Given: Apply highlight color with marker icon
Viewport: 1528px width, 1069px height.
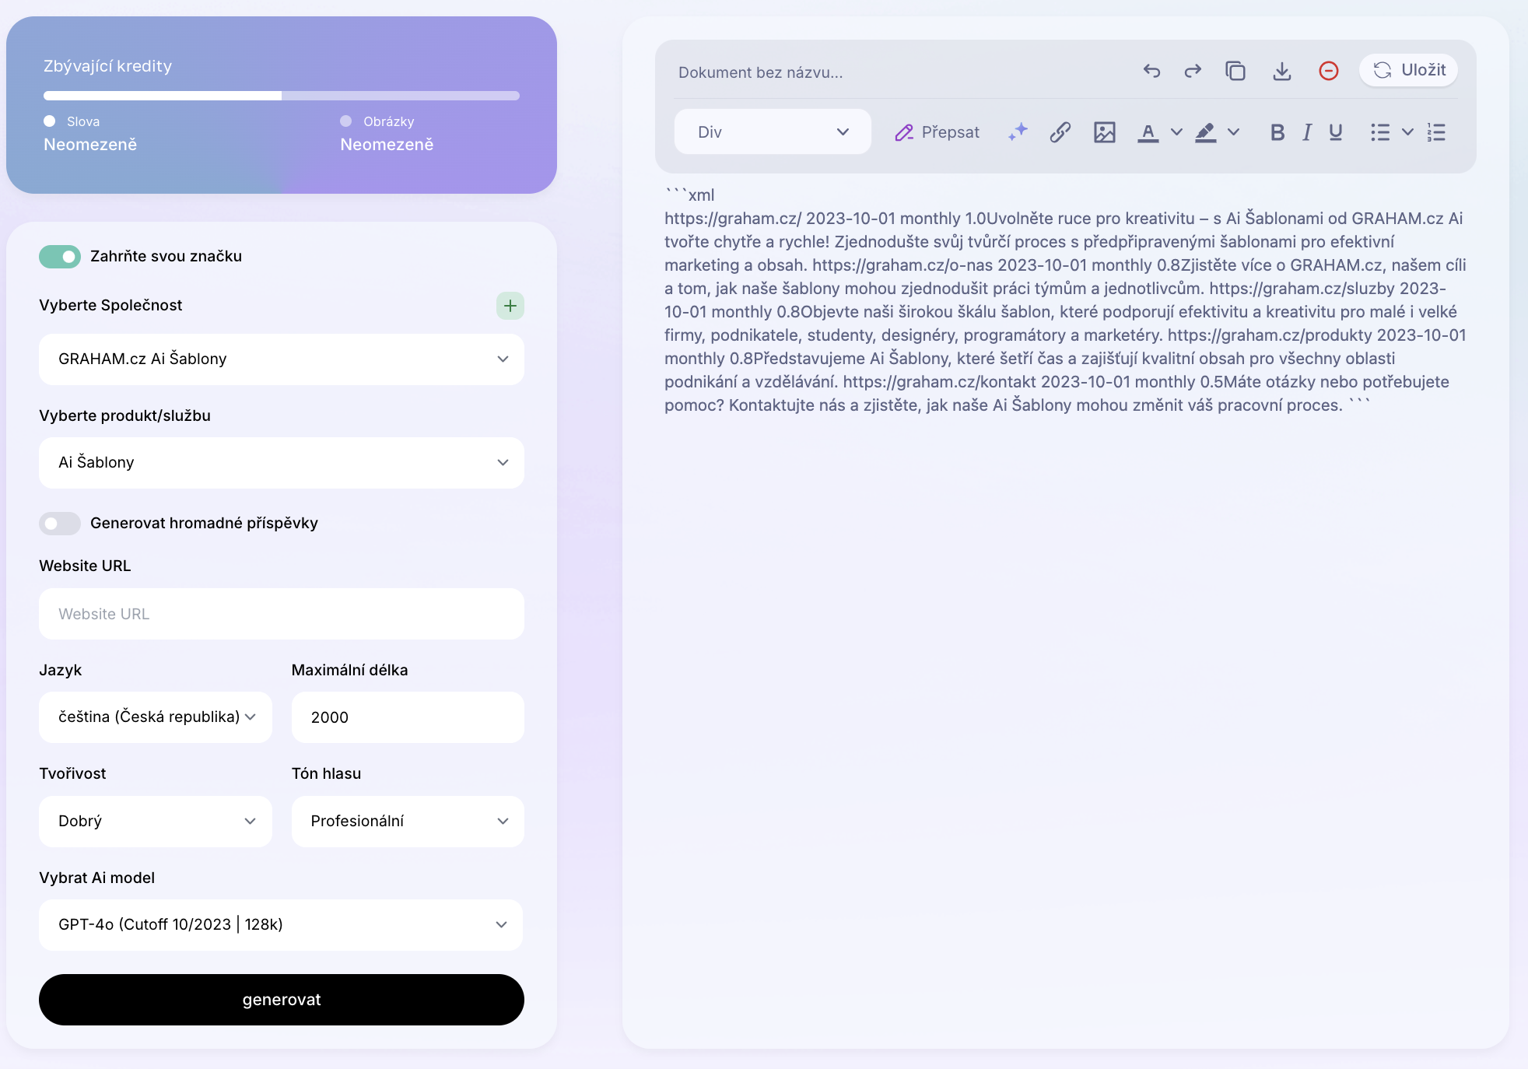Looking at the screenshot, I should (1206, 132).
